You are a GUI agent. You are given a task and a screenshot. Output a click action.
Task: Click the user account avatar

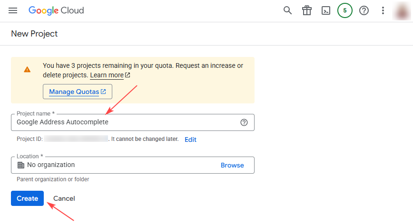pos(402,10)
